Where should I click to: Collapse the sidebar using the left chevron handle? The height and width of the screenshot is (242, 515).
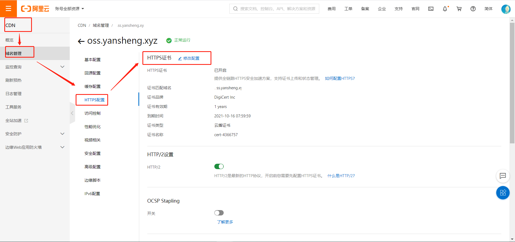point(72,113)
